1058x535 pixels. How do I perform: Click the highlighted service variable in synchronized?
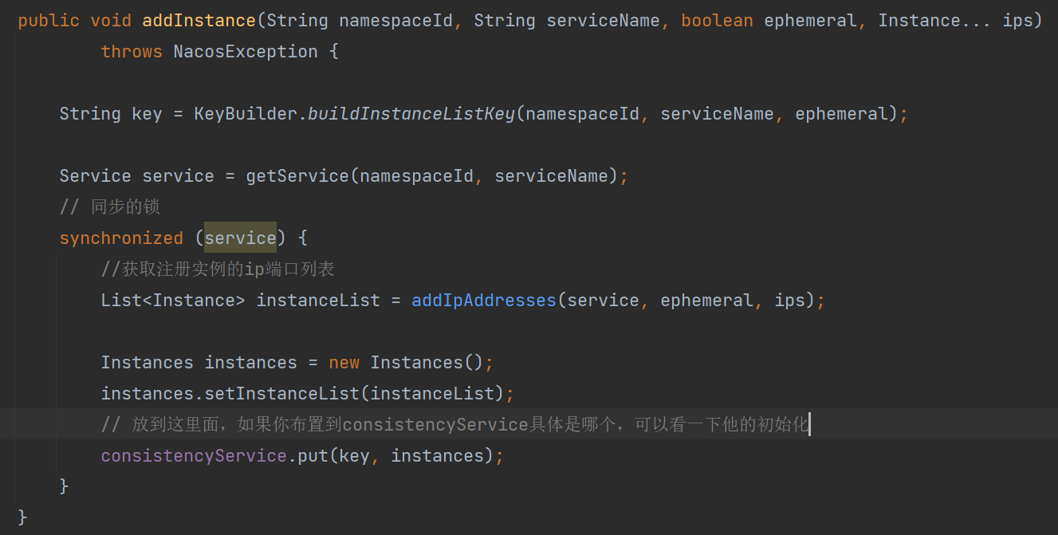(x=240, y=238)
